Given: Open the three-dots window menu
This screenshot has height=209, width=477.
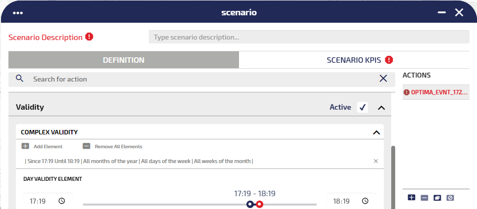Looking at the screenshot, I should pyautogui.click(x=18, y=13).
